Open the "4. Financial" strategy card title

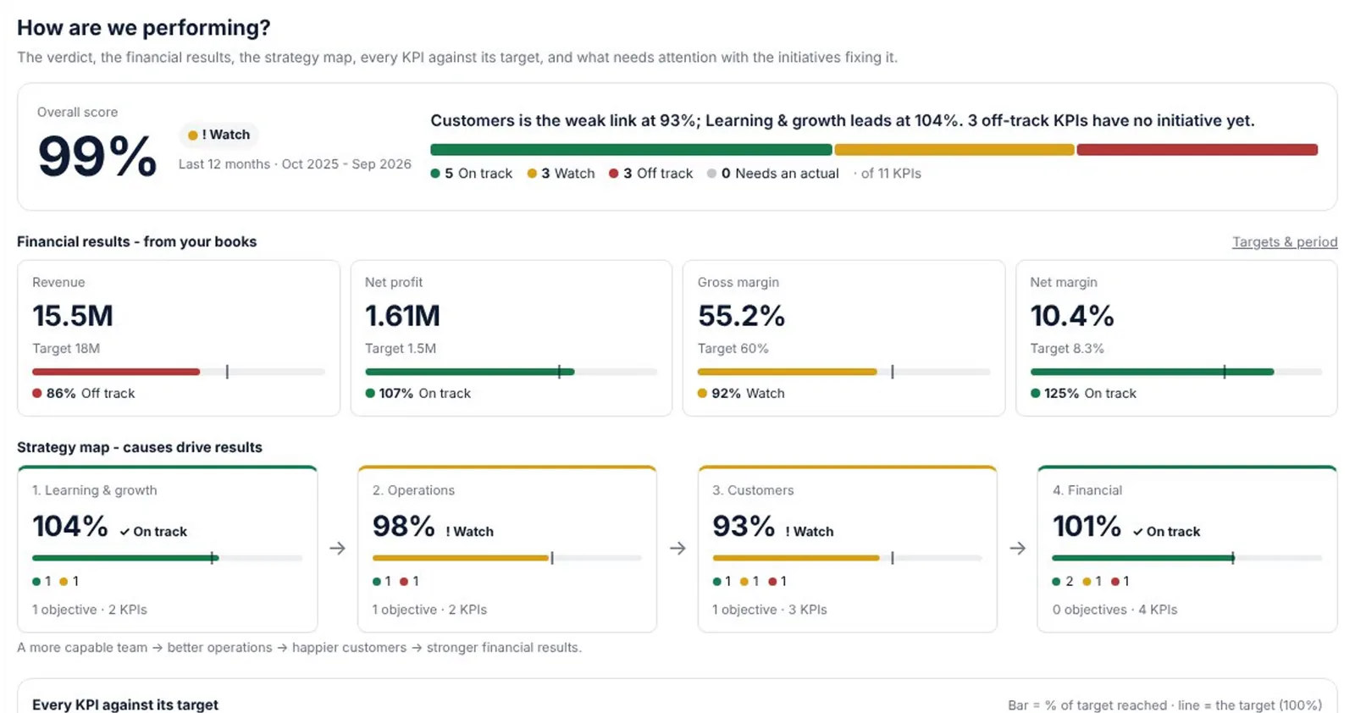click(1087, 490)
